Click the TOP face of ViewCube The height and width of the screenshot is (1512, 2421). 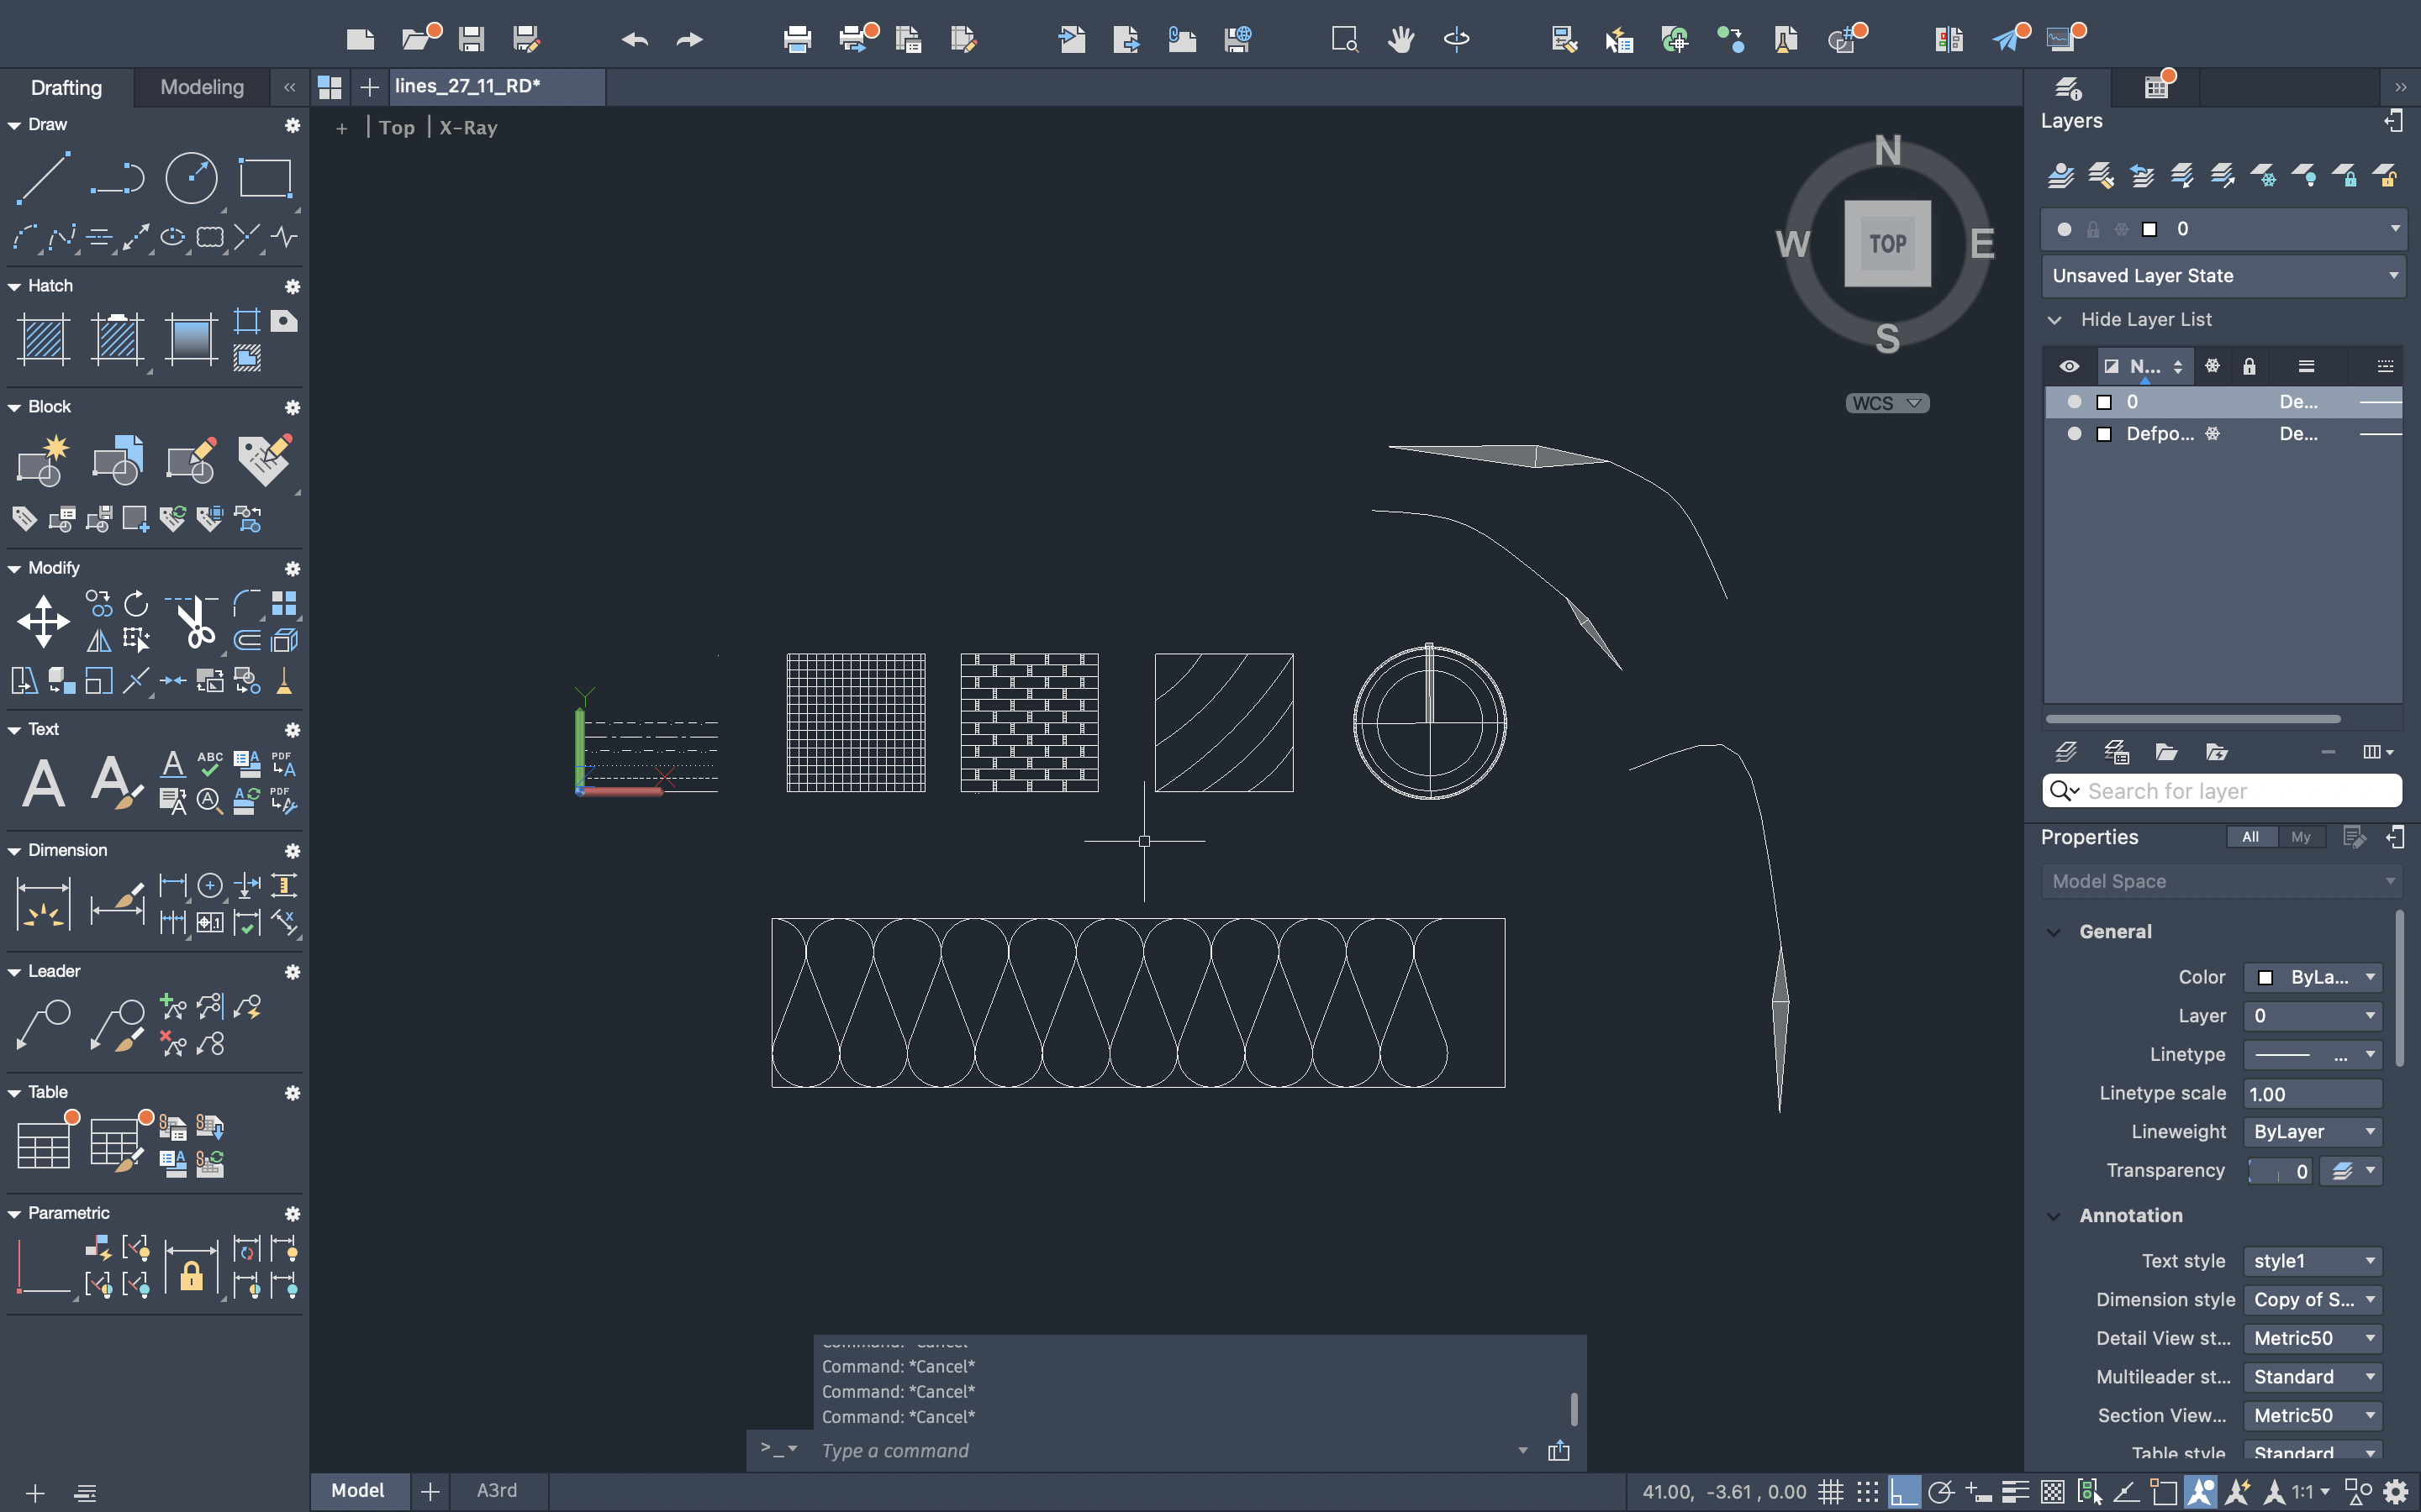[1886, 243]
